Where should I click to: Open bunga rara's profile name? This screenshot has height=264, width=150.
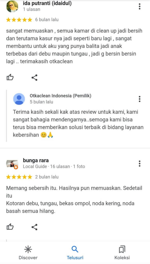pyautogui.click(x=36, y=160)
